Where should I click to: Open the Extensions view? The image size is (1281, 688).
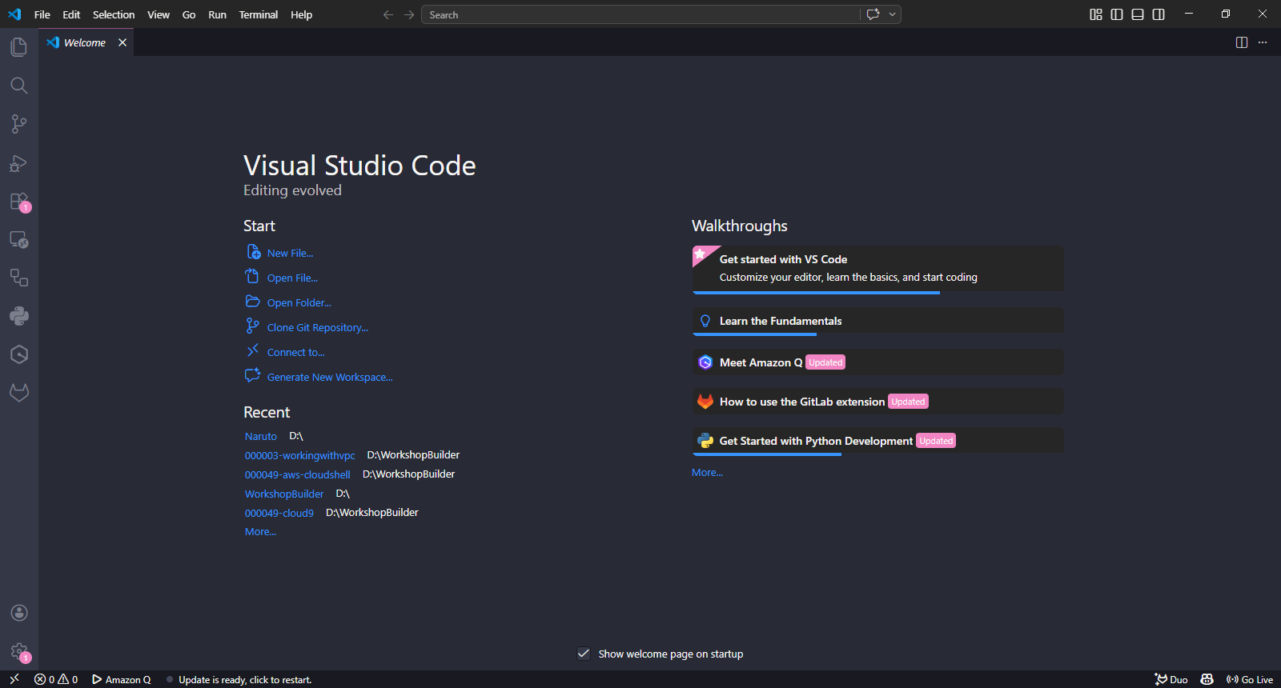[19, 202]
